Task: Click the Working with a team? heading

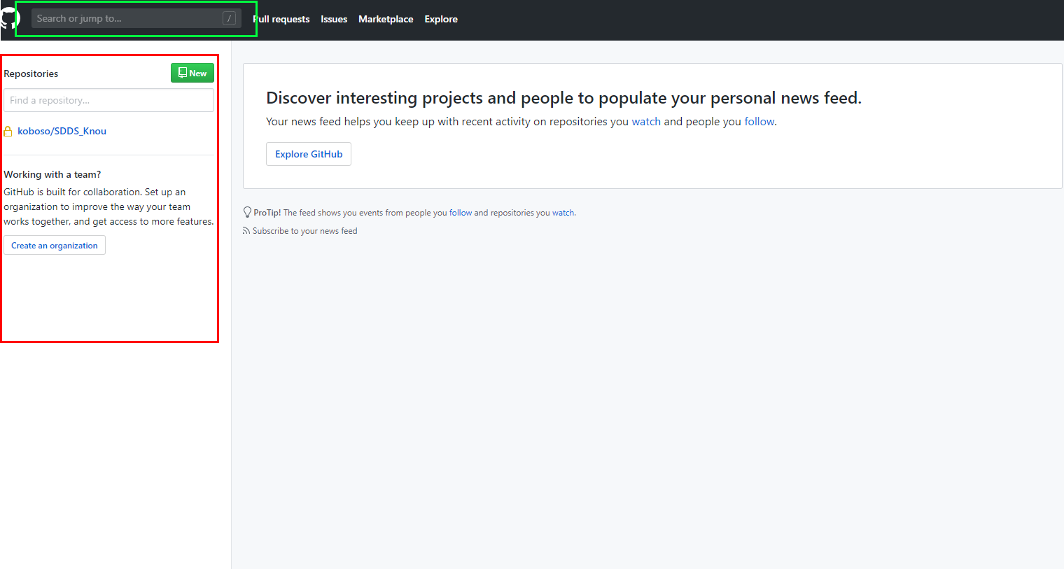Action: point(52,174)
